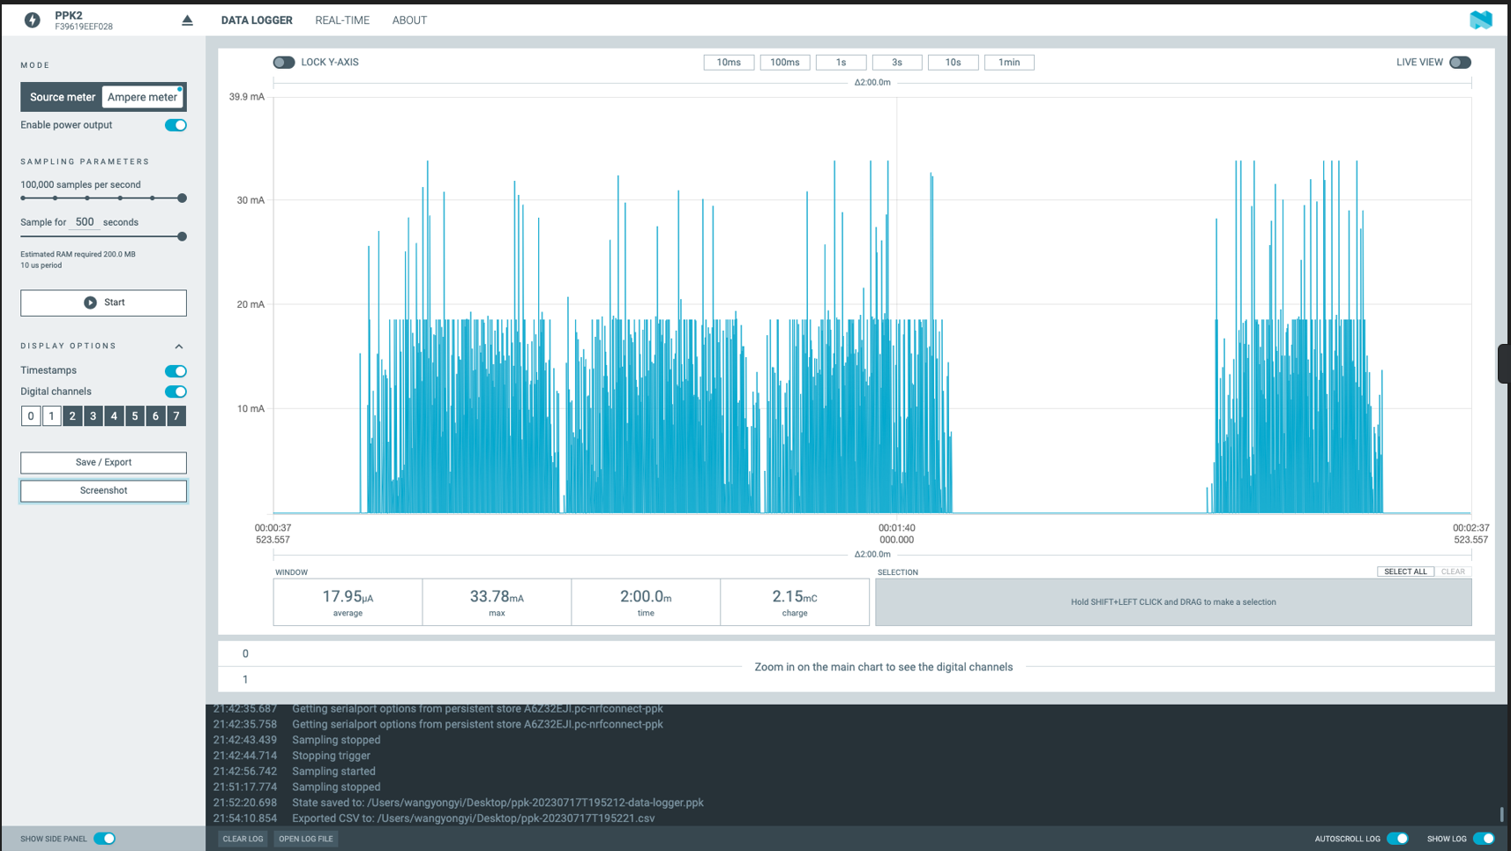Open the About tab
Viewport: 1511px width, 851px height.
[x=409, y=20]
